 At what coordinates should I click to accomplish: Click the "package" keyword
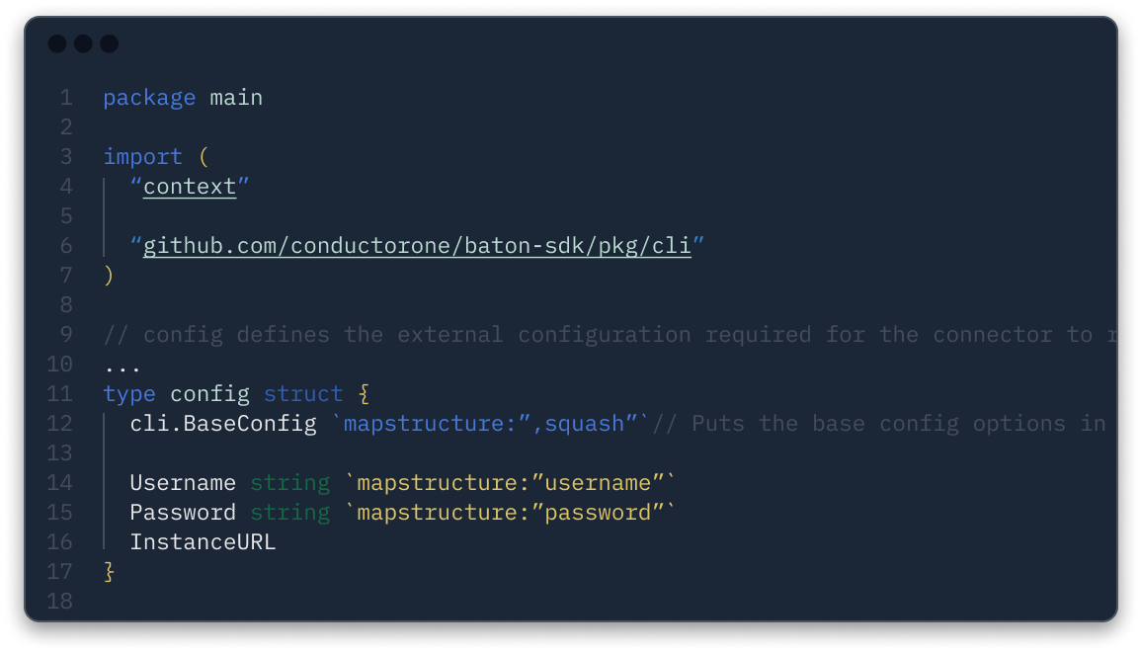point(149,98)
